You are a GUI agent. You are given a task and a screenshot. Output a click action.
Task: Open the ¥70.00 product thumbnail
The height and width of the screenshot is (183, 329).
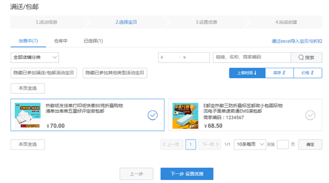(x=28, y=115)
